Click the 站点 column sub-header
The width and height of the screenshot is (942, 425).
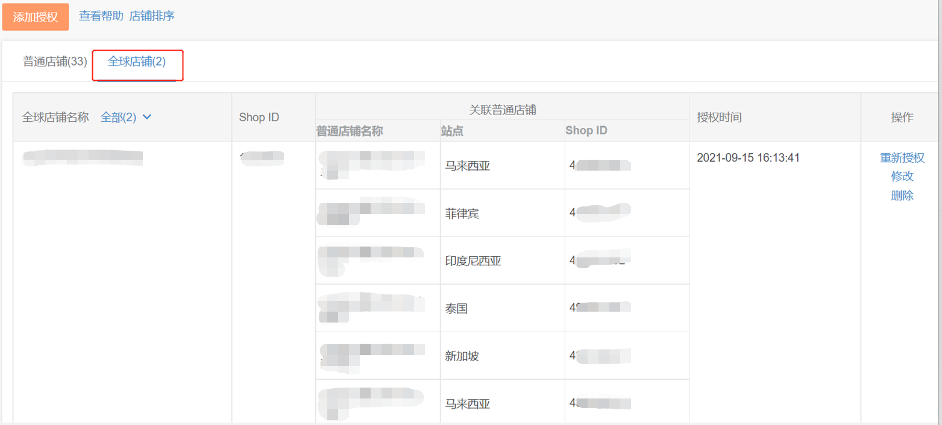tap(452, 131)
